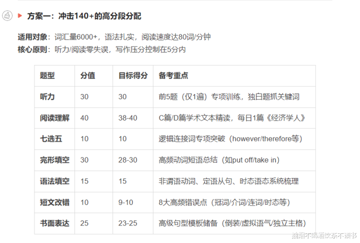Click the thumbs-up icon beside 方案一 heading
Viewport: 360px width, 243px height.
(x=7, y=15)
